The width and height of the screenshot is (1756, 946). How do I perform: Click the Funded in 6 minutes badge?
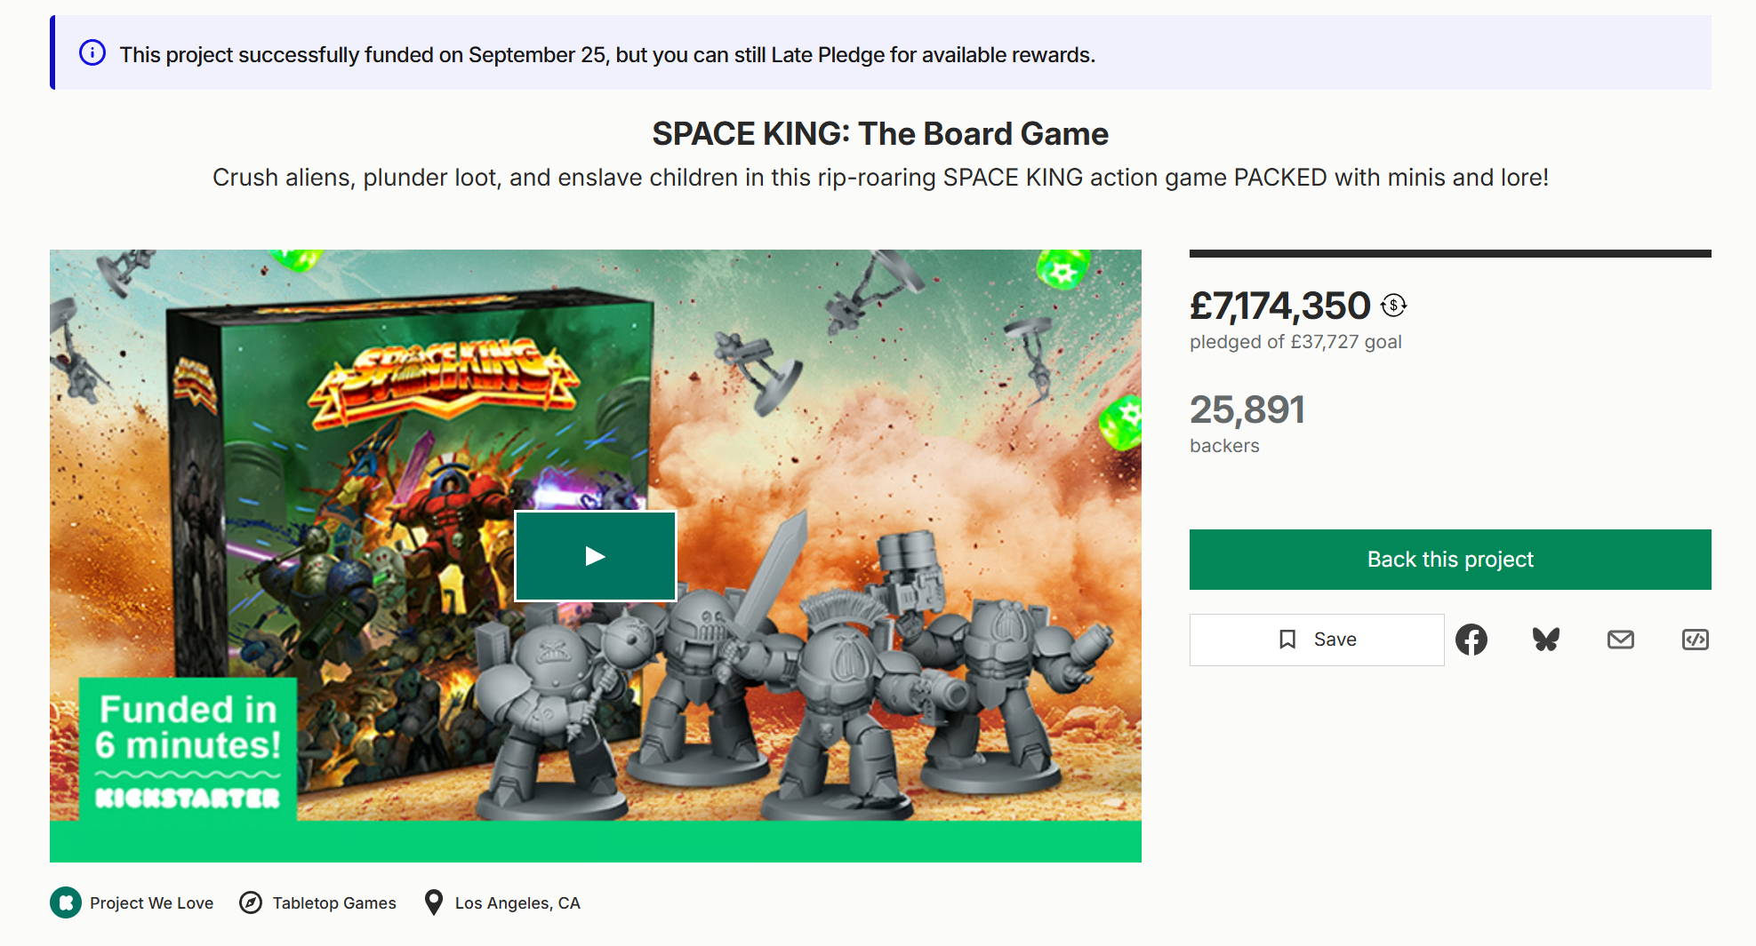point(188,750)
